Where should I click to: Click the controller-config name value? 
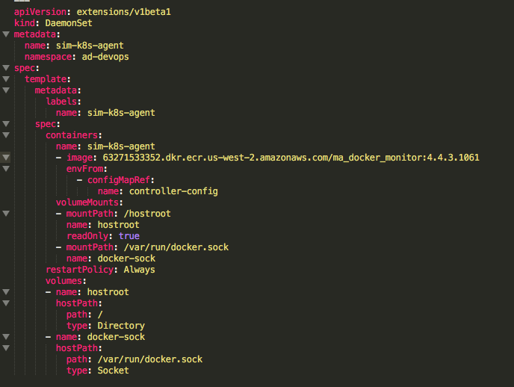pos(173,191)
